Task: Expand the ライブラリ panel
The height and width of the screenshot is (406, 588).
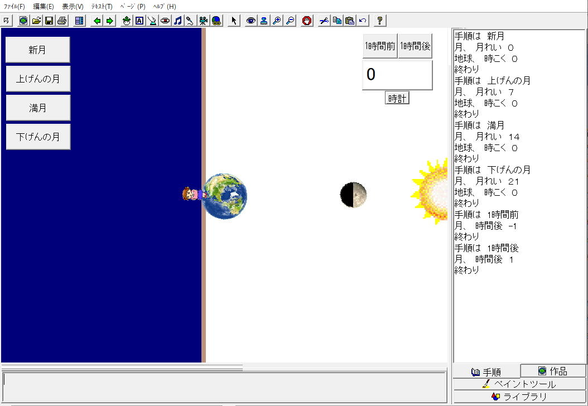Action: pos(519,397)
